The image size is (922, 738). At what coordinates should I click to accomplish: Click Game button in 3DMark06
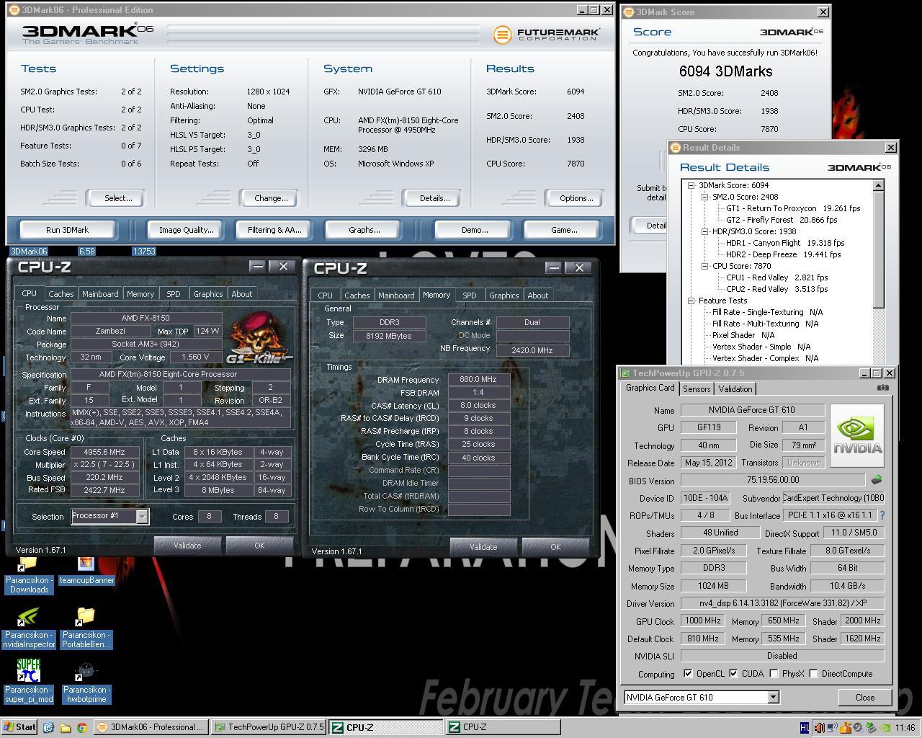pyautogui.click(x=563, y=230)
